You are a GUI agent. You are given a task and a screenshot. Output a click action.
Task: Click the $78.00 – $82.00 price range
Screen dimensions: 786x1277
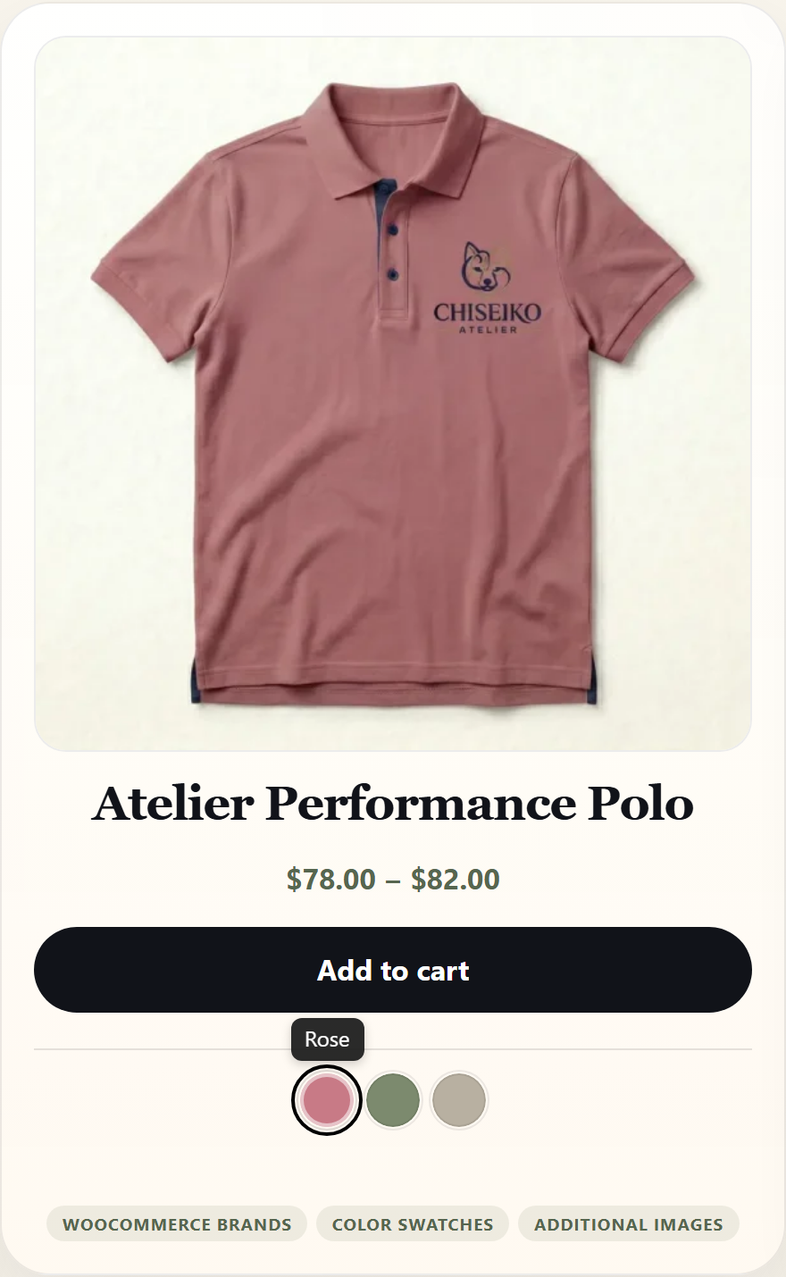tap(393, 879)
